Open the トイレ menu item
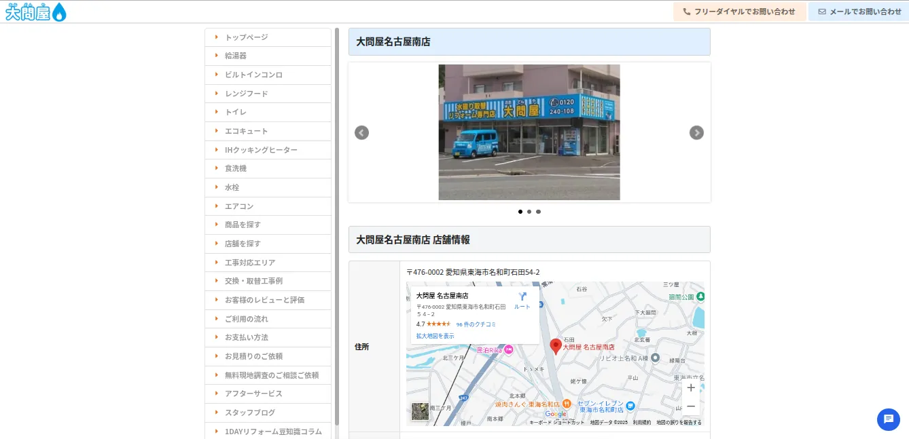Image resolution: width=909 pixels, height=439 pixels. tap(268, 112)
